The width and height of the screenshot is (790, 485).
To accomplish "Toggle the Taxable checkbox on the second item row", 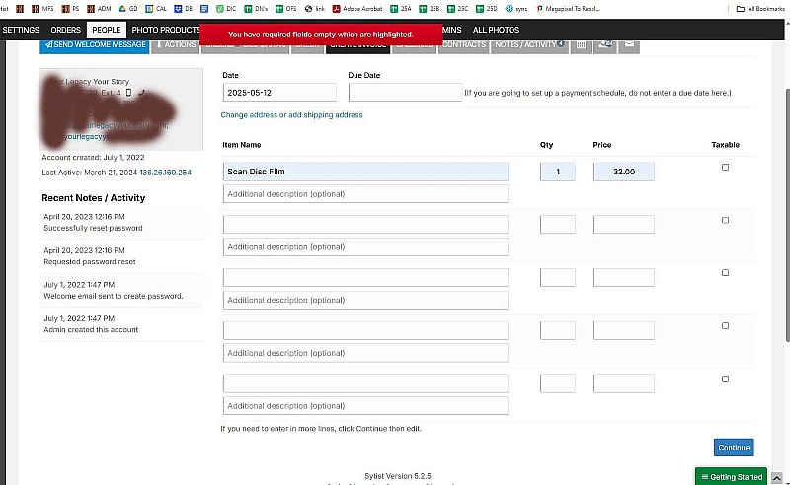I will (725, 220).
